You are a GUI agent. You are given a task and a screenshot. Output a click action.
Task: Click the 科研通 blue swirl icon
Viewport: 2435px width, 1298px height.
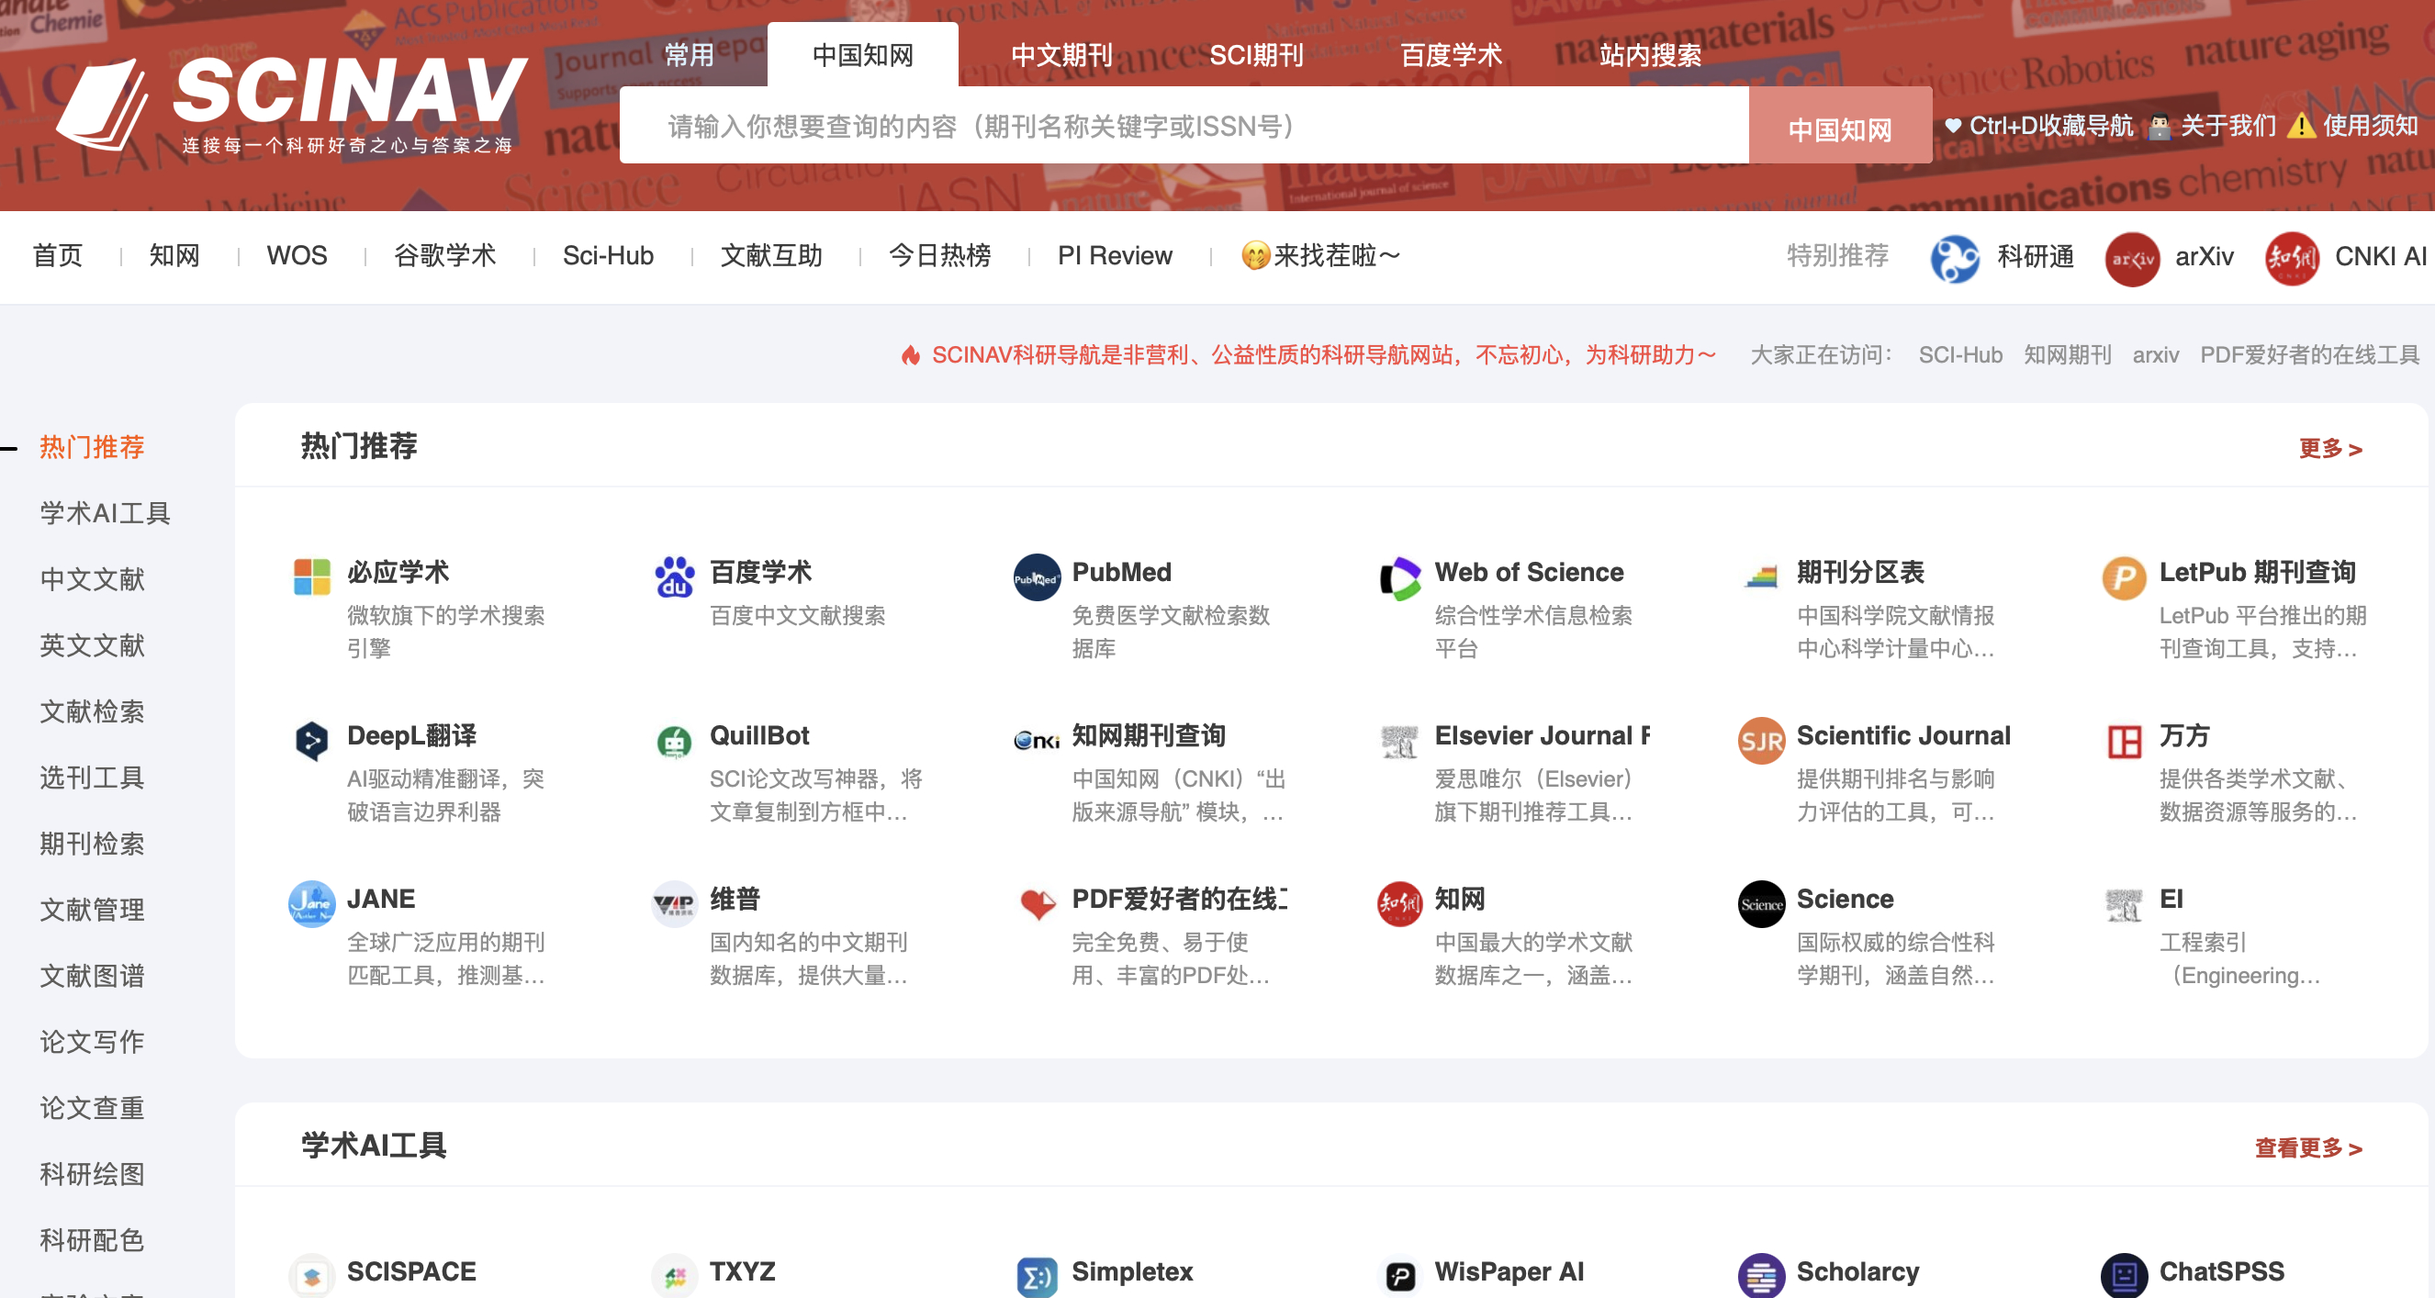[x=1954, y=257]
